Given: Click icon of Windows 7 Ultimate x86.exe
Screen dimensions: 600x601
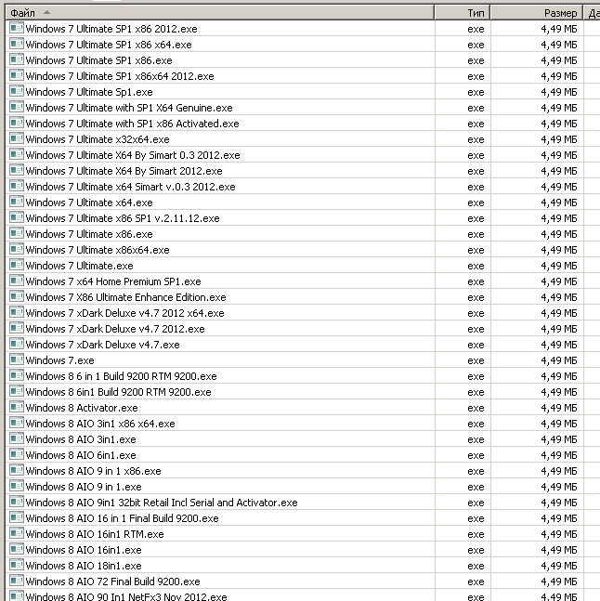Looking at the screenshot, I should pyautogui.click(x=17, y=233).
